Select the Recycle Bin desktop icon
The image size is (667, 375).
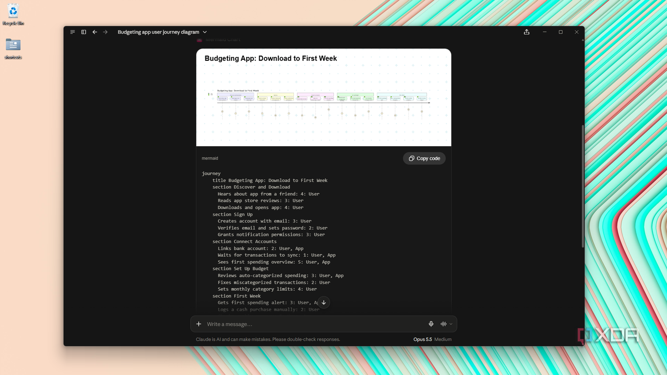click(13, 15)
